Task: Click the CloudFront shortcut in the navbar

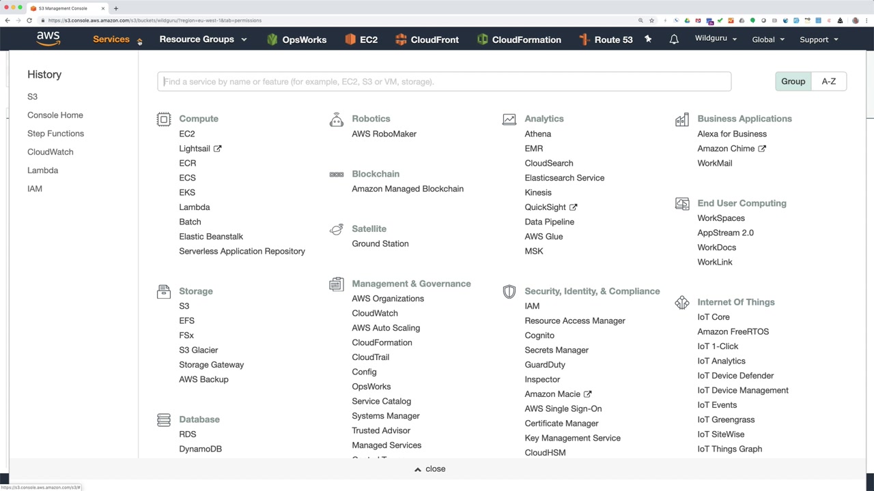Action: click(427, 40)
